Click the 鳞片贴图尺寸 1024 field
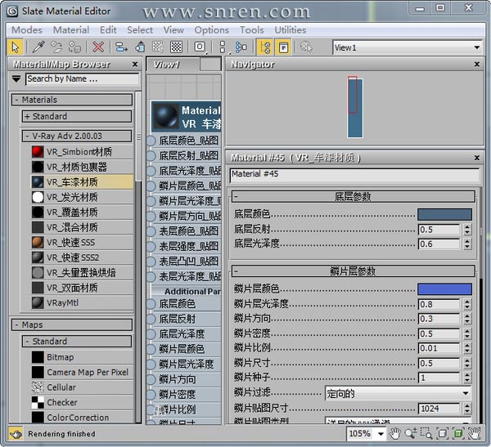 click(x=439, y=409)
